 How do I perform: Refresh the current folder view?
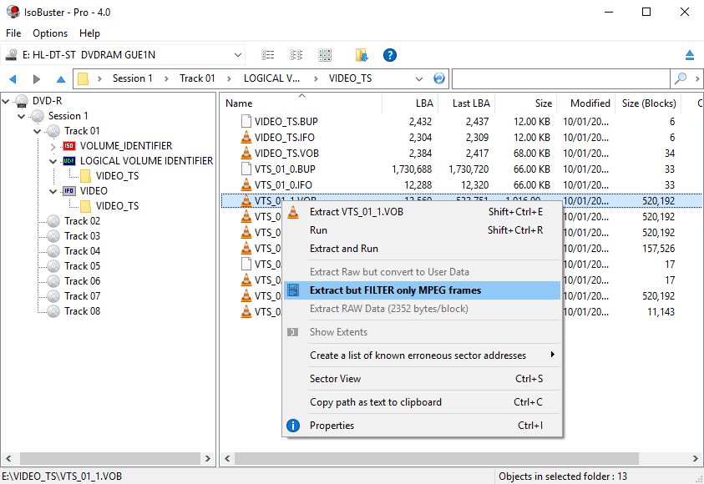pos(439,78)
